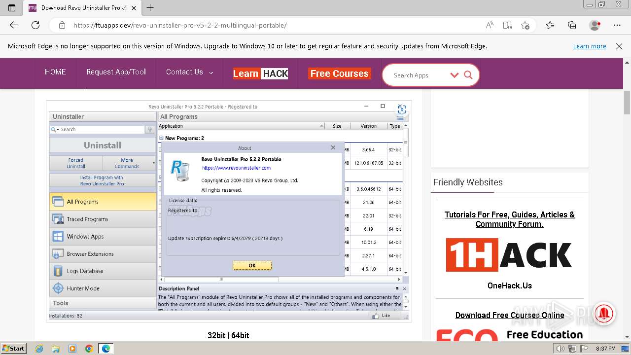
Task: Close the Download Revo Uninstaller tab
Action: (x=134, y=8)
